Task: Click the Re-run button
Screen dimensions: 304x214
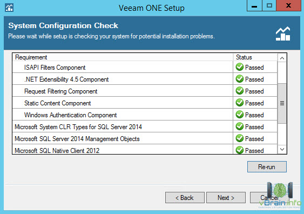Action: (x=267, y=166)
